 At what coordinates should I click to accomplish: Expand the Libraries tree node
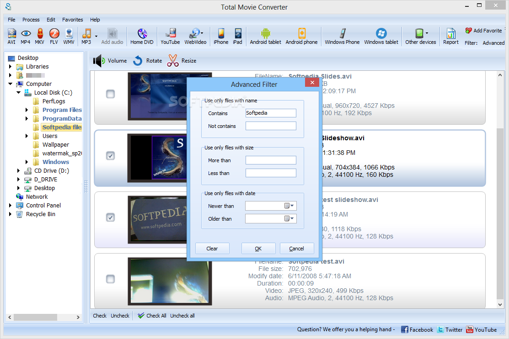pos(10,67)
